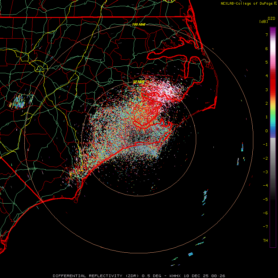The width and height of the screenshot is (278, 278).
Task: Click the 100 NMI range ring label
Action: pos(139,24)
